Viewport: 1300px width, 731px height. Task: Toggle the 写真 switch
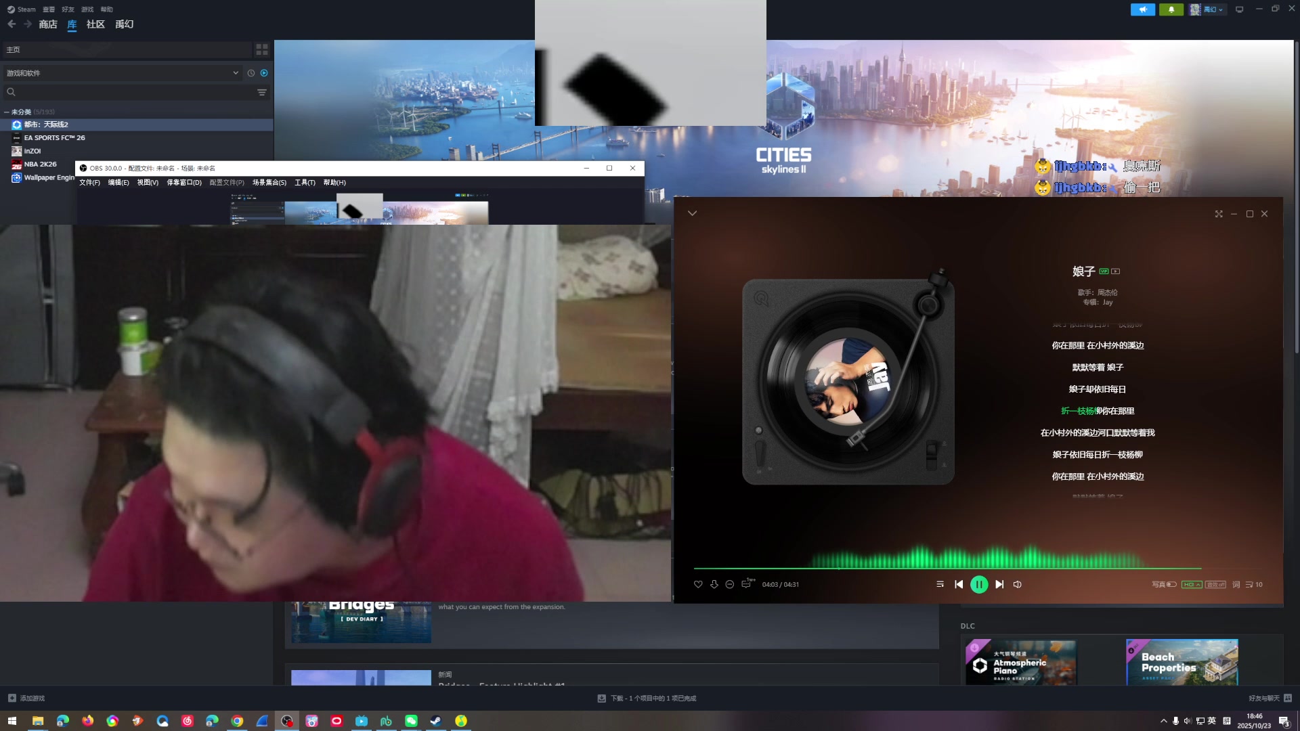[1171, 584]
